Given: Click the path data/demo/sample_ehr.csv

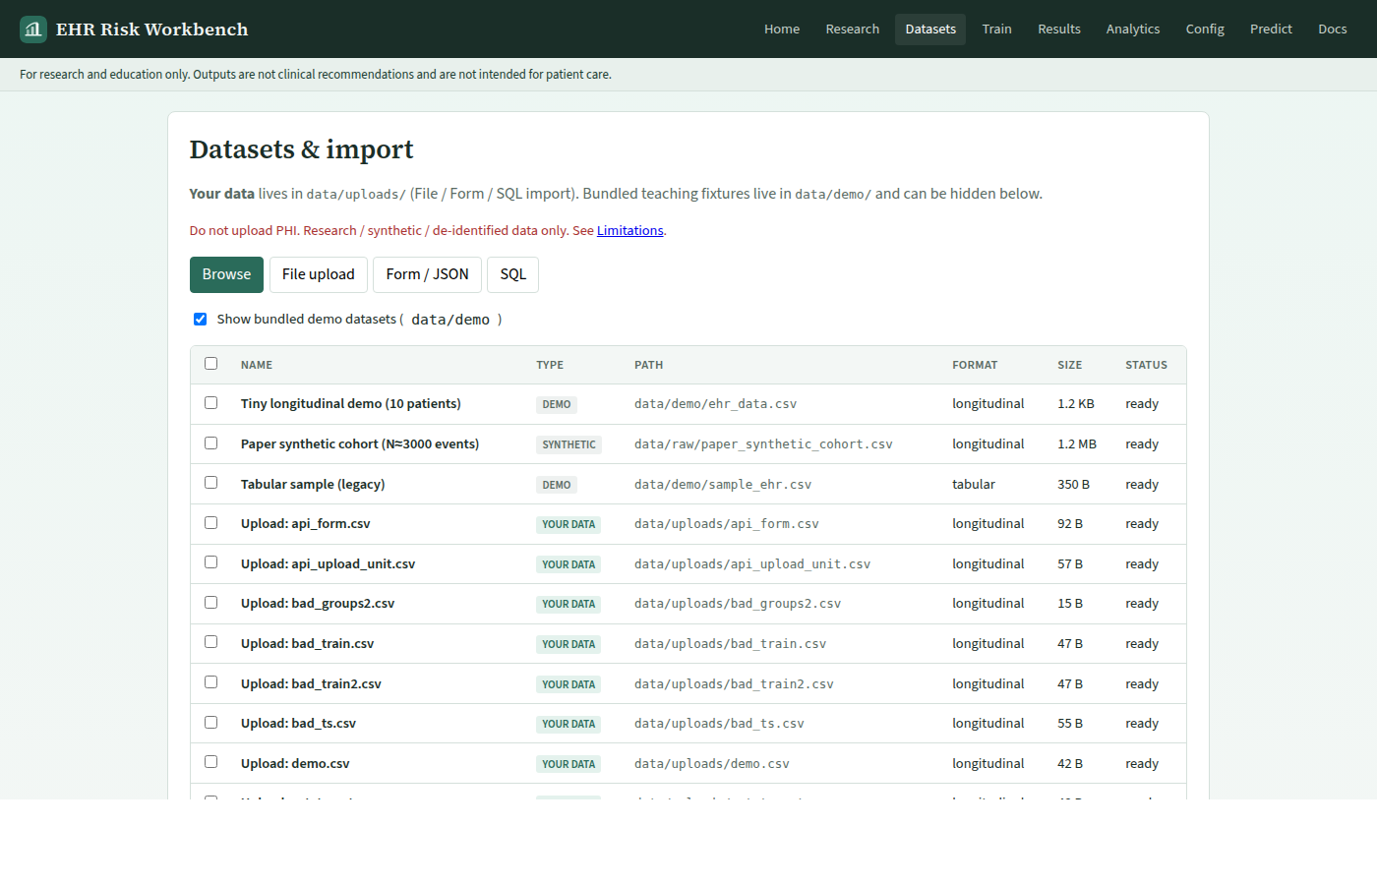Looking at the screenshot, I should click(x=723, y=485).
